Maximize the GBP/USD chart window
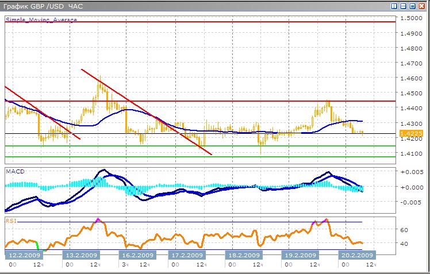The width and height of the screenshot is (430, 274). (412, 6)
